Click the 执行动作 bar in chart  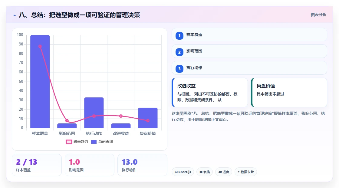(94, 112)
